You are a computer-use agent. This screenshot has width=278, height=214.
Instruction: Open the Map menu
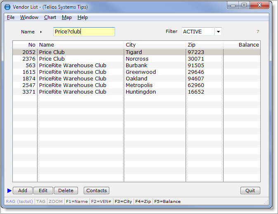point(67,17)
